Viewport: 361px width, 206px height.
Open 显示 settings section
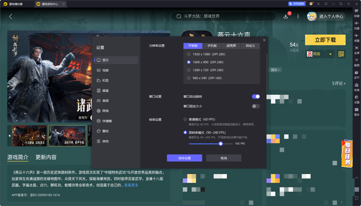(x=116, y=60)
